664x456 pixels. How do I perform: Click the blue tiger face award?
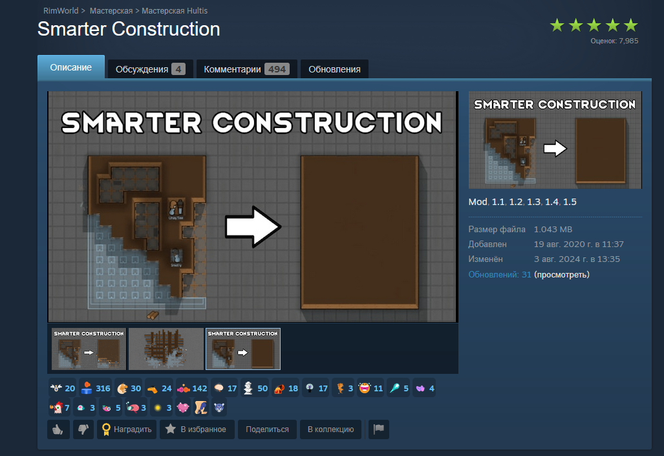(x=219, y=407)
